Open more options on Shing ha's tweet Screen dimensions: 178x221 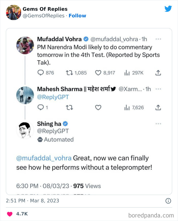158,124
